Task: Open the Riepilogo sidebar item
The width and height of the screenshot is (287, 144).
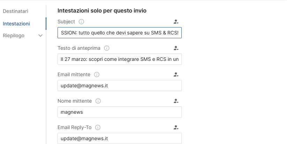Action: point(14,35)
